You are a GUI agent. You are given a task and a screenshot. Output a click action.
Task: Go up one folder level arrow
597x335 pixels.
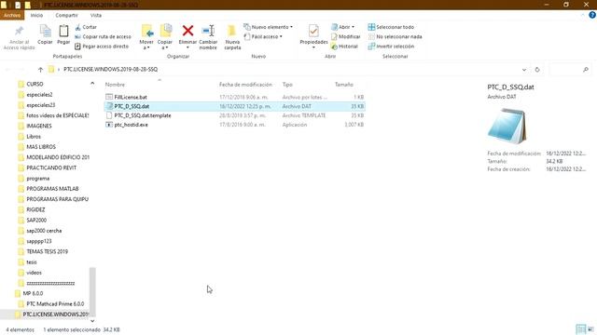point(40,70)
